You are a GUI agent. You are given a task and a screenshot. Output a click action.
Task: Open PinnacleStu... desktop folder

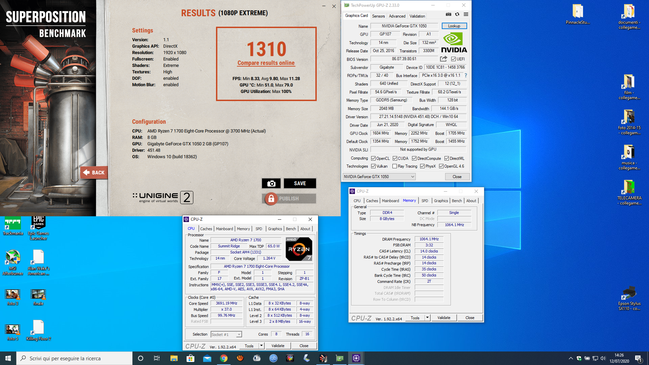(578, 14)
